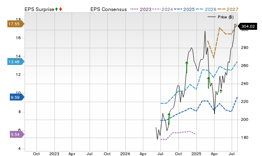This screenshot has height=156, width=262.
Task: Click the EPS Surprise label
Action: coord(39,9)
